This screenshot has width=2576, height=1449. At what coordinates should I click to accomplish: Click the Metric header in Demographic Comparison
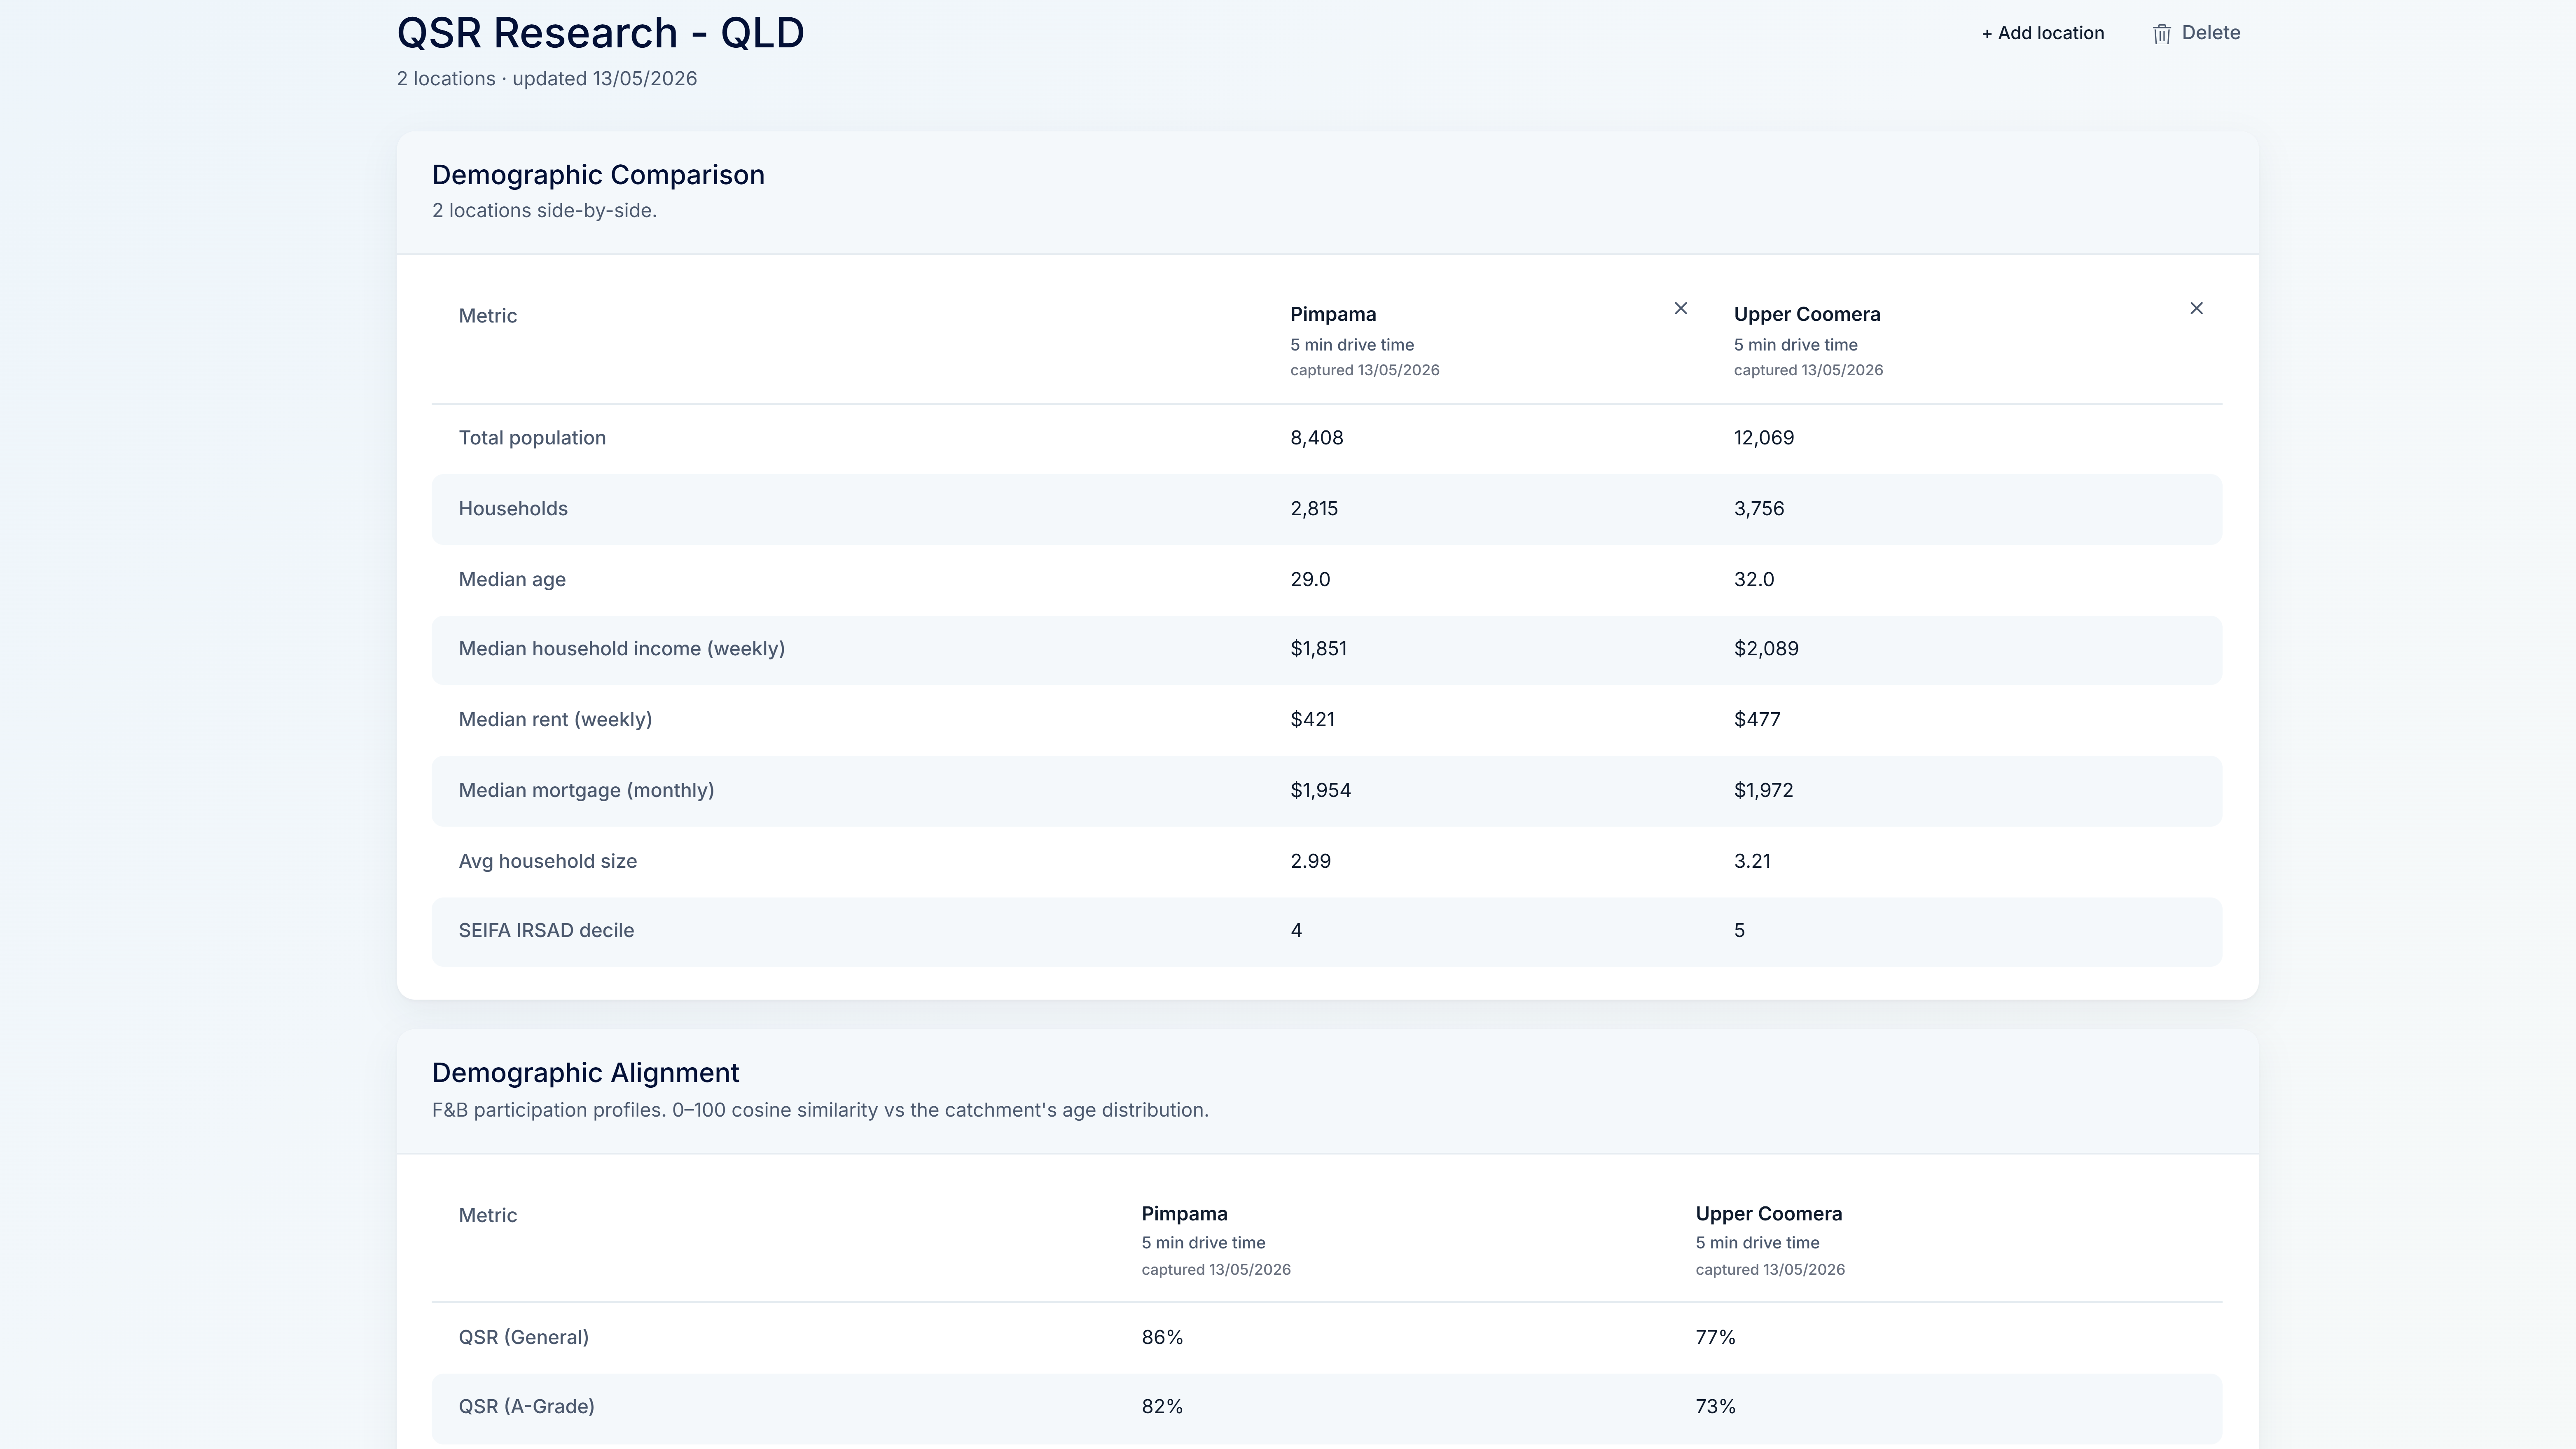click(x=488, y=316)
